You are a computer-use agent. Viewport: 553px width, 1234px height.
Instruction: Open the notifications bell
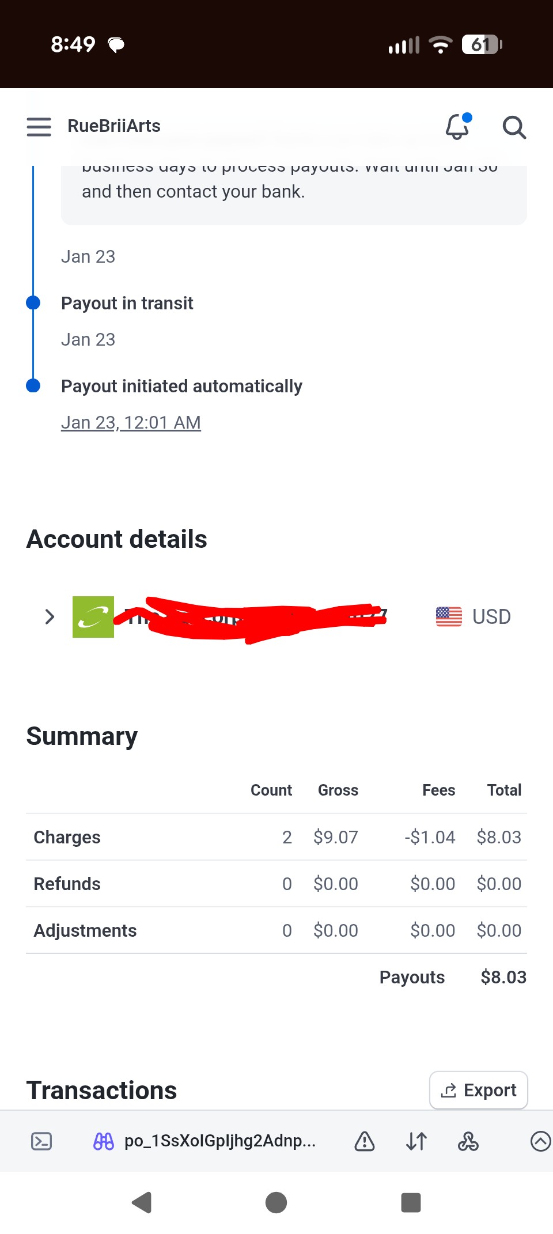(x=457, y=127)
